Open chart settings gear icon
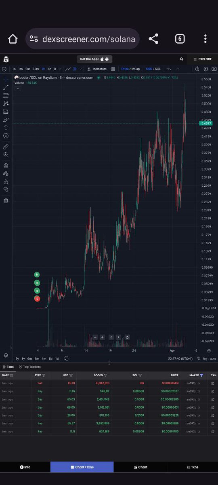Viewport: 218px width, 485px height. (205, 69)
